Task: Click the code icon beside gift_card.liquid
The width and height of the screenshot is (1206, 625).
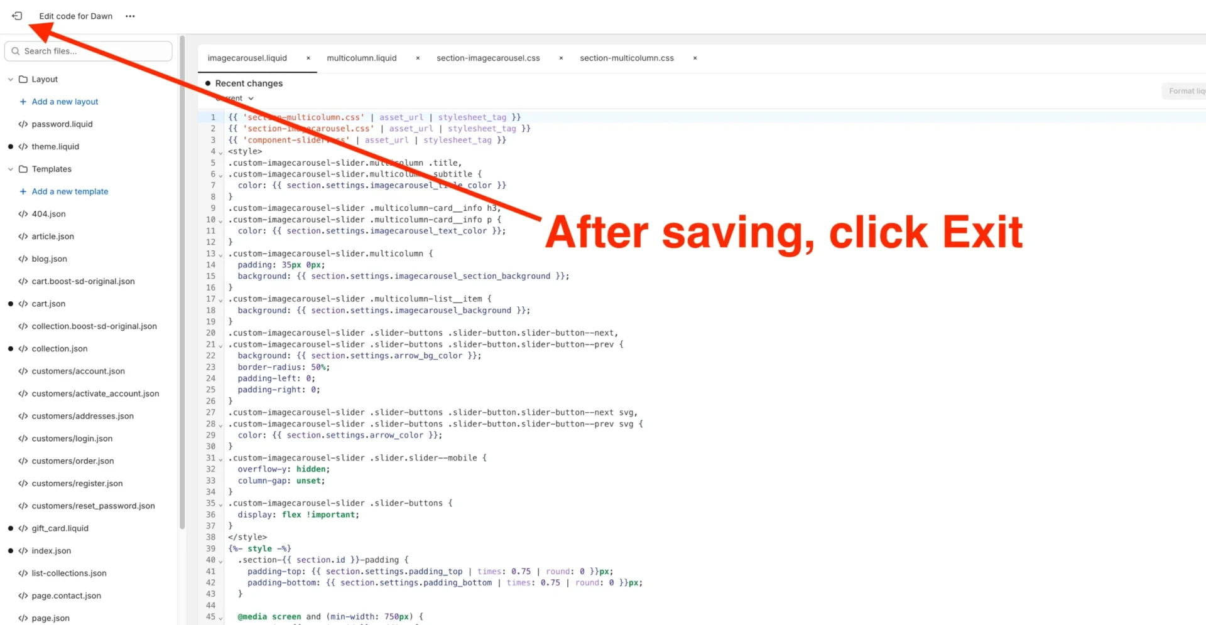Action: [23, 528]
